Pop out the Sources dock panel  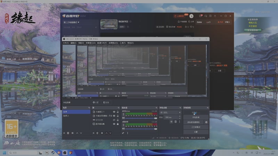[118, 108]
